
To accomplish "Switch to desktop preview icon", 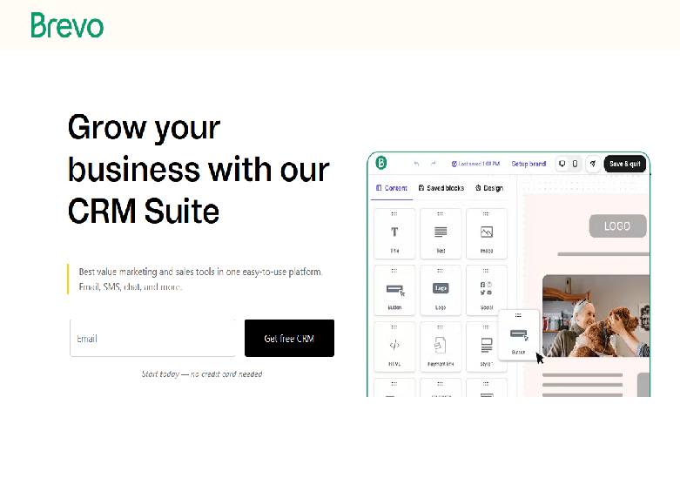I will pyautogui.click(x=562, y=164).
